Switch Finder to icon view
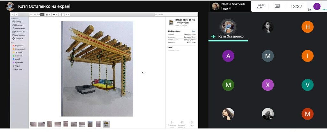The width and height of the screenshot is (327, 132). pyautogui.click(x=31, y=15)
